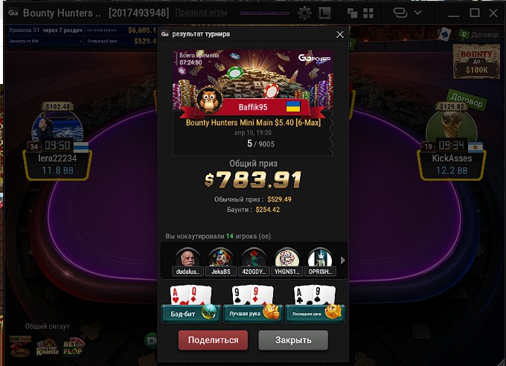Viewport: 506px width, 366px height.
Task: Select JekaBS knocked-out player avatar
Action: point(221,261)
